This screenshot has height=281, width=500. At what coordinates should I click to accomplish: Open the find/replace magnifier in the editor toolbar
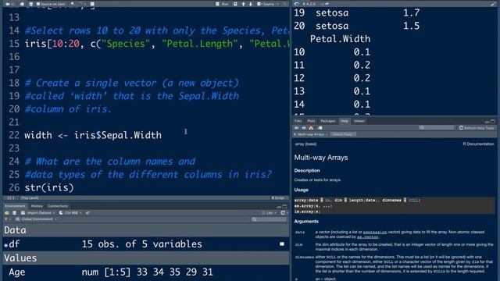click(73, 4)
